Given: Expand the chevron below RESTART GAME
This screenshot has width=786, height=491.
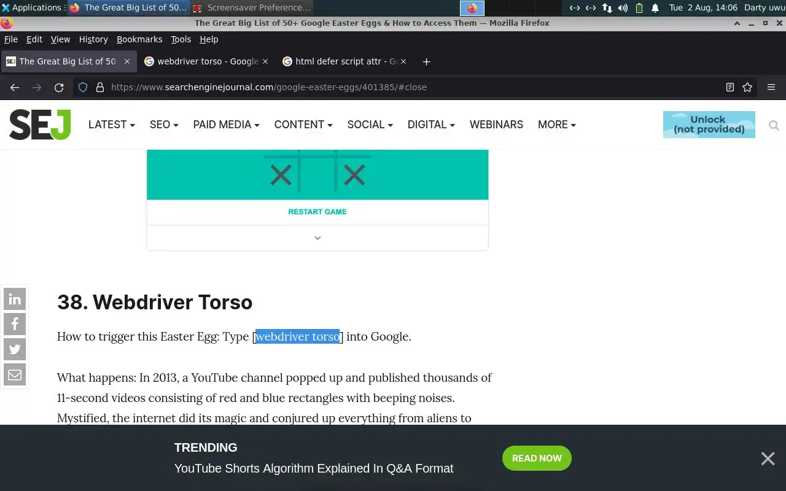Looking at the screenshot, I should pyautogui.click(x=317, y=238).
